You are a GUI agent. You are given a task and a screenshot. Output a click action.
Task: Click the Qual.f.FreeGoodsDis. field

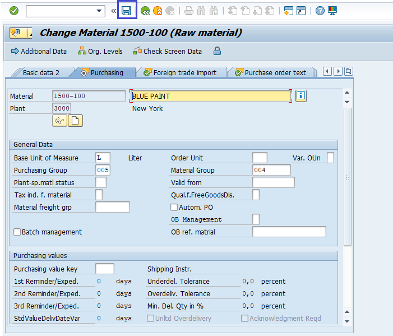click(x=256, y=195)
